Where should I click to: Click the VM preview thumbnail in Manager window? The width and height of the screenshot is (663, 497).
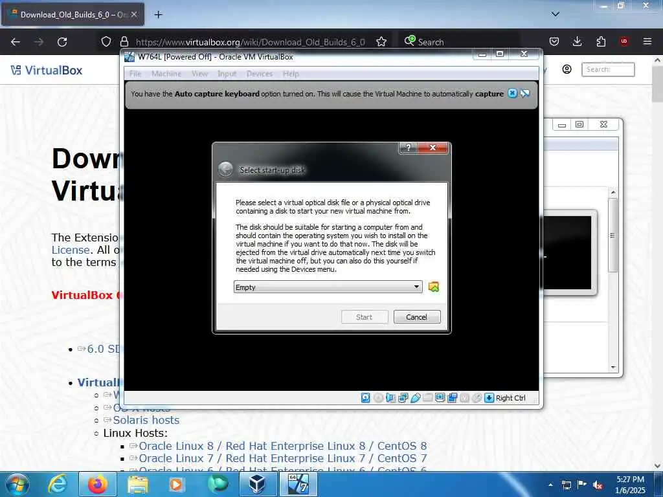coord(567,253)
